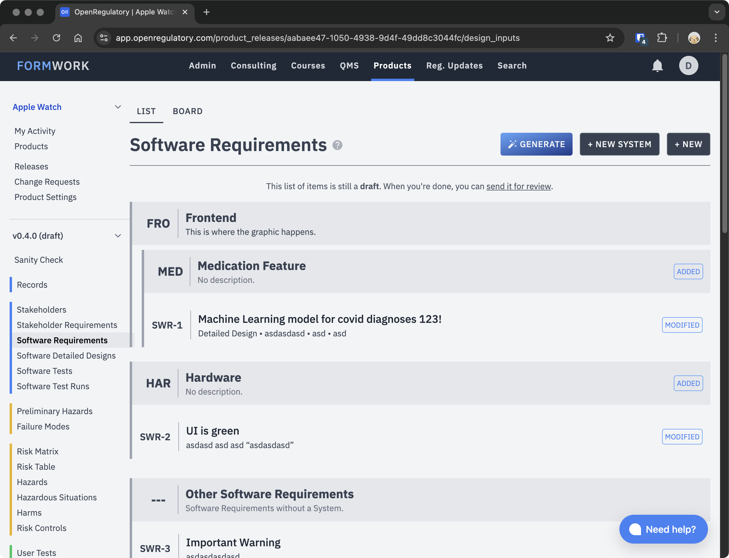Open the Need help? chat bubble
This screenshot has width=729, height=558.
pos(663,529)
